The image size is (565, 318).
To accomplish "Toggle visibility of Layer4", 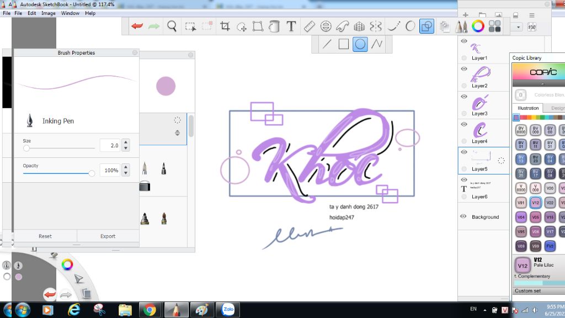I will pos(464,124).
